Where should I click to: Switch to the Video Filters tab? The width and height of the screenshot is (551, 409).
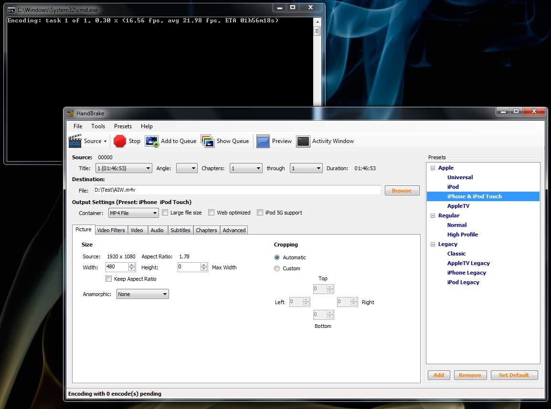coord(111,230)
